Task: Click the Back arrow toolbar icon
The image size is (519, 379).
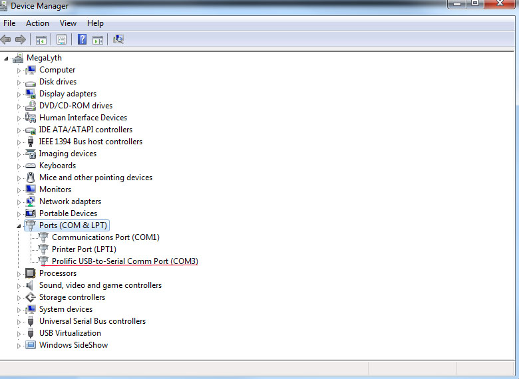Action: pos(5,40)
